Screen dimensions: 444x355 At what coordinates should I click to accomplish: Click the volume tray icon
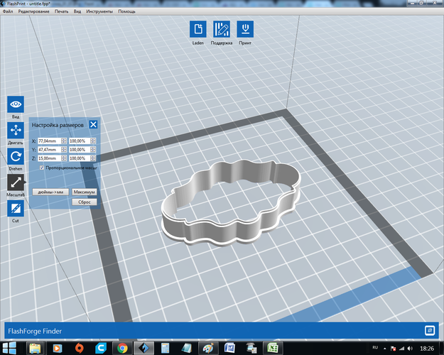(411, 349)
